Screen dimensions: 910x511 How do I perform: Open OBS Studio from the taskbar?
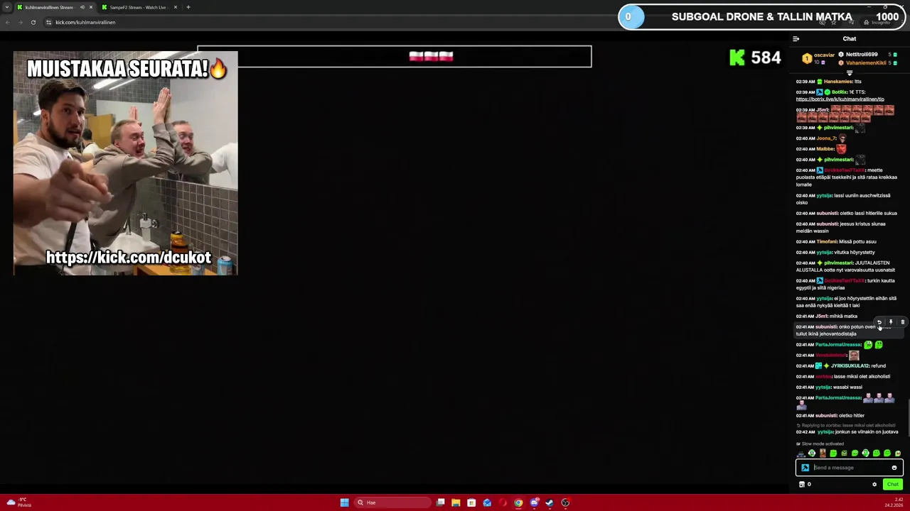click(565, 502)
